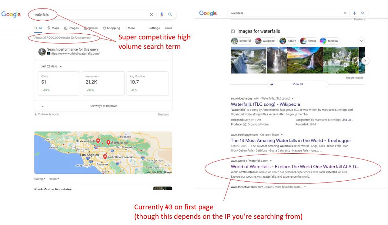Select the nature image filter chip
Screen dimensions: 388x225
pos(288,41)
